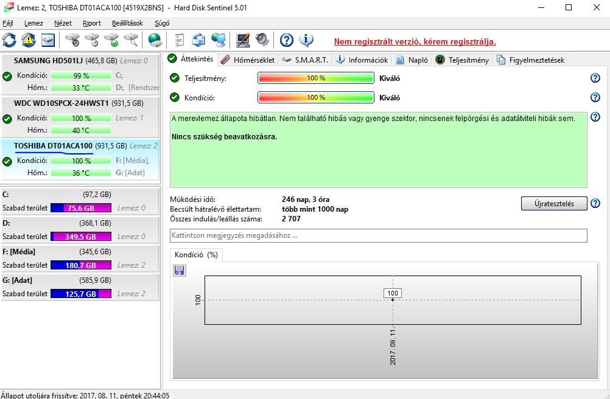Switch to the Figyelmeztetések tab
The height and width of the screenshot is (399, 610).
[531, 60]
